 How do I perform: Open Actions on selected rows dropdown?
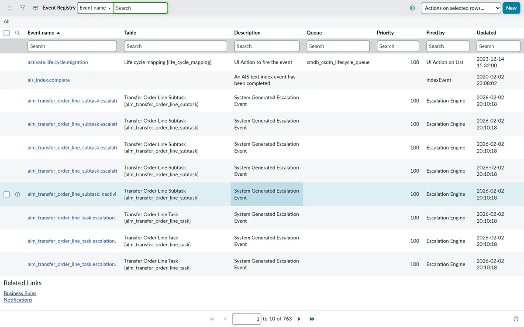[x=461, y=8]
